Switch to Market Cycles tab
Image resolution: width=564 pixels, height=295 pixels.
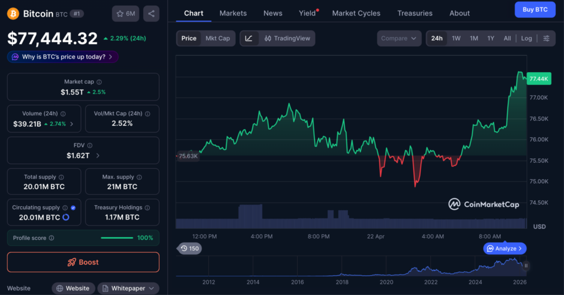point(356,13)
